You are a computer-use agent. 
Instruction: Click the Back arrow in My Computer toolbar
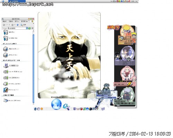pos(4,25)
